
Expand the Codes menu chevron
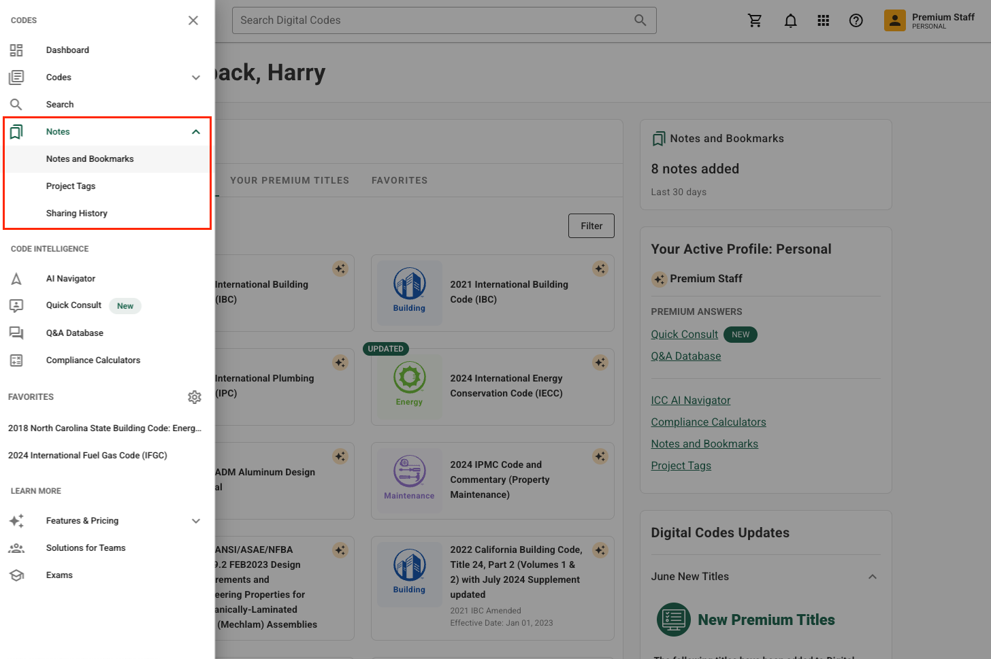click(196, 78)
